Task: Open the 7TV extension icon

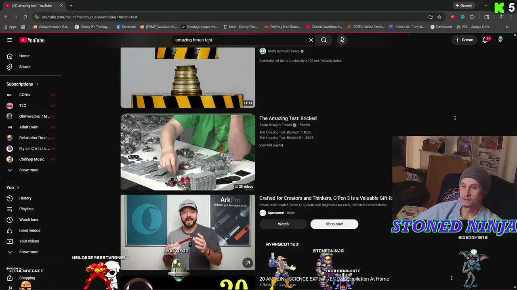Action: pyautogui.click(x=462, y=17)
